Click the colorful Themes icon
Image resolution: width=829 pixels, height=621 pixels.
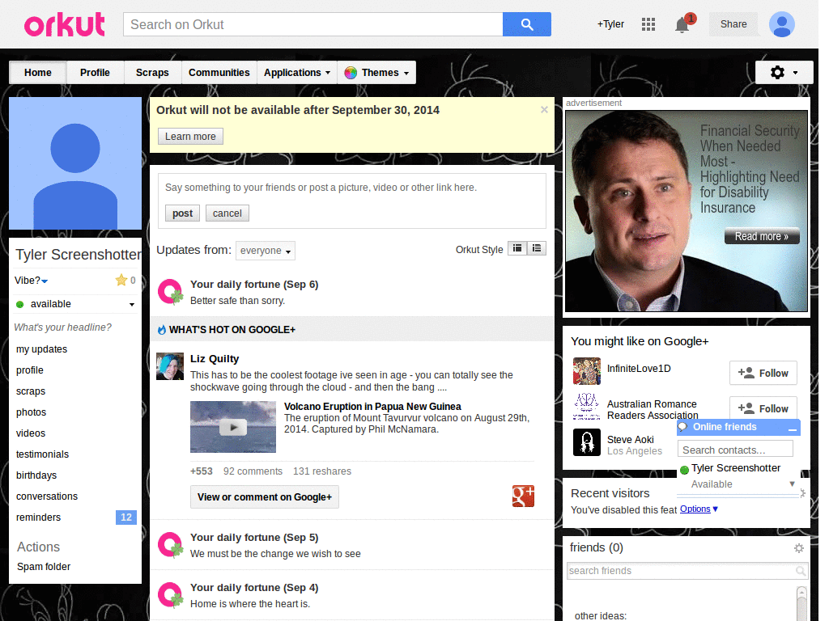click(x=351, y=73)
